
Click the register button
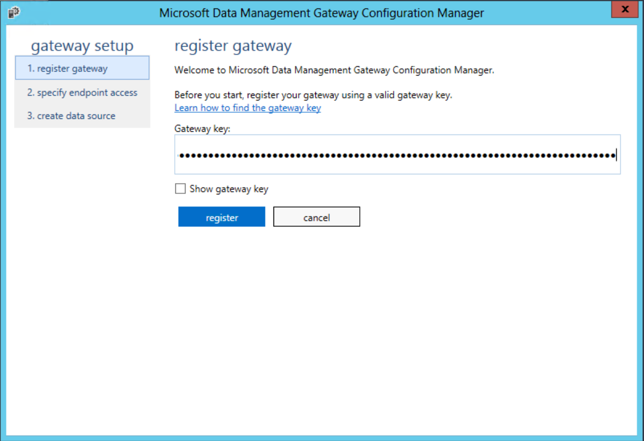coord(221,217)
